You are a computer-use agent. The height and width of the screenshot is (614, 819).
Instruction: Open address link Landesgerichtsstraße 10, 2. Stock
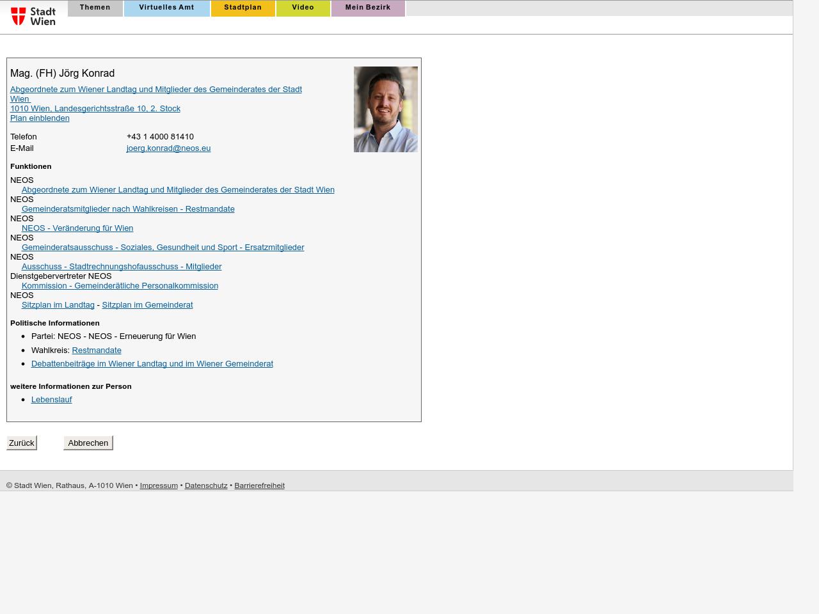click(x=95, y=109)
